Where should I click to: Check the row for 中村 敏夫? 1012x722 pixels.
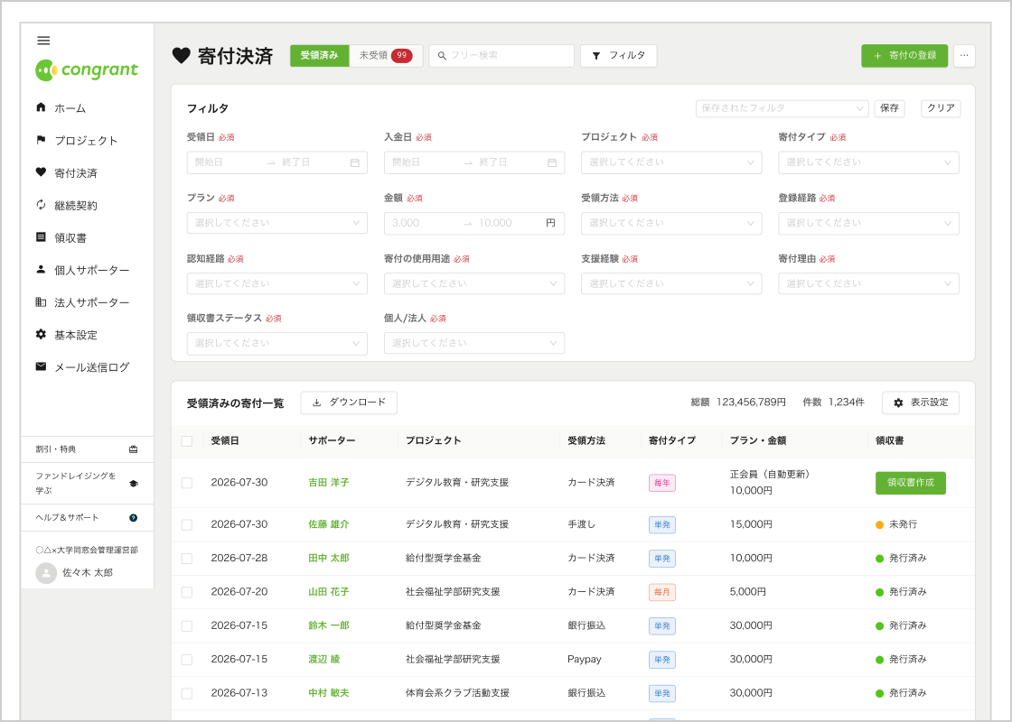coord(187,693)
